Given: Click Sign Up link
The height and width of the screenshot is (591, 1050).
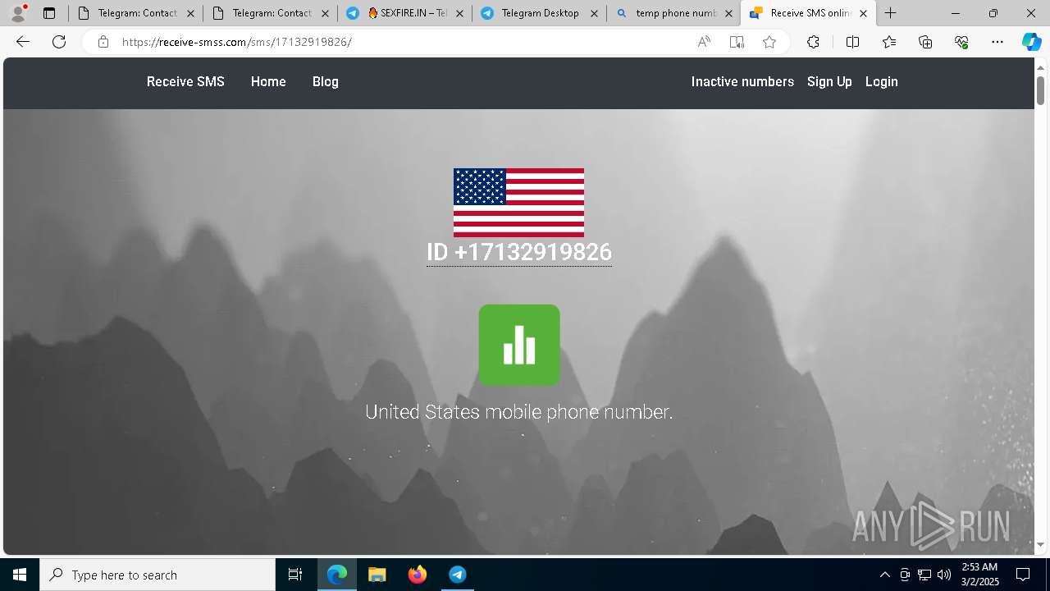Looking at the screenshot, I should pos(829,81).
